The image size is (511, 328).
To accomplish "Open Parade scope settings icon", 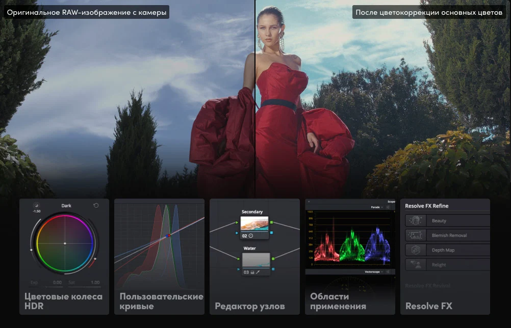I will (388, 208).
